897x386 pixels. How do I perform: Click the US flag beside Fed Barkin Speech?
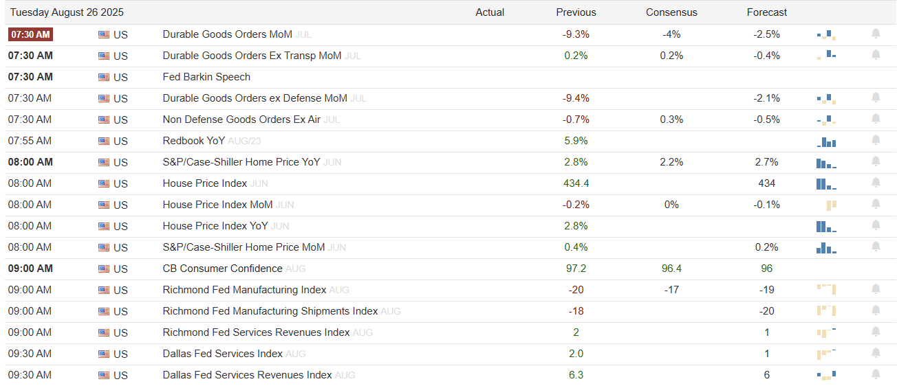click(104, 77)
